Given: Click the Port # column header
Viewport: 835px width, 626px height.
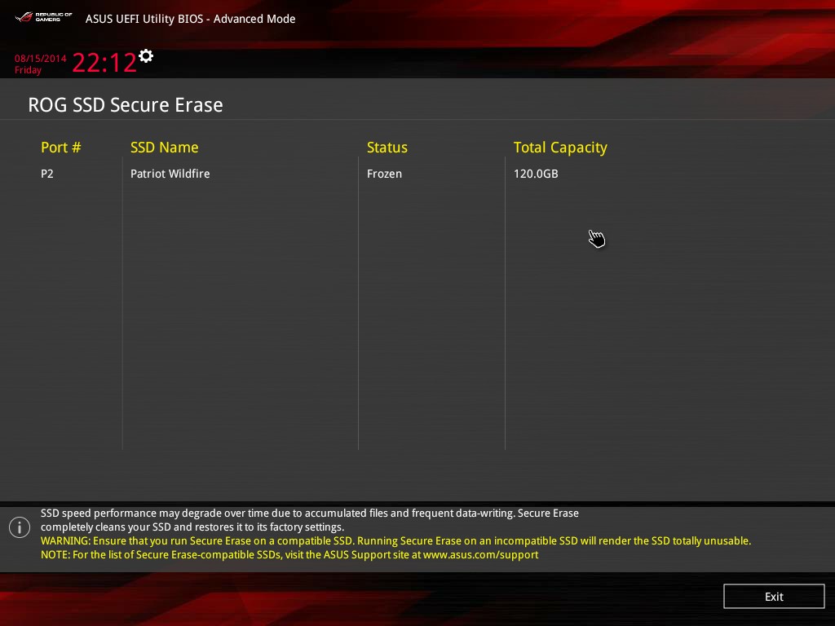Looking at the screenshot, I should (60, 148).
